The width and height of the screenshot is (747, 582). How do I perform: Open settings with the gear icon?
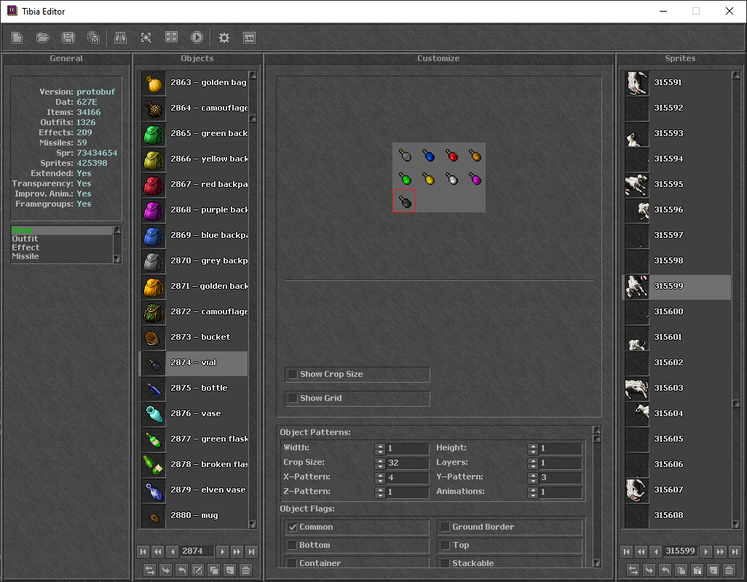224,38
